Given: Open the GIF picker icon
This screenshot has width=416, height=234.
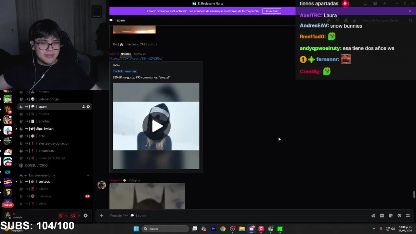Looking at the screenshot, I should [382, 215].
